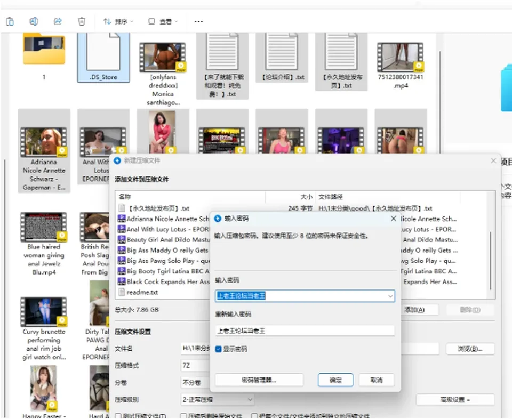Select the Big Booty Tgirl Latina row
512x419 pixels.
pos(163,271)
